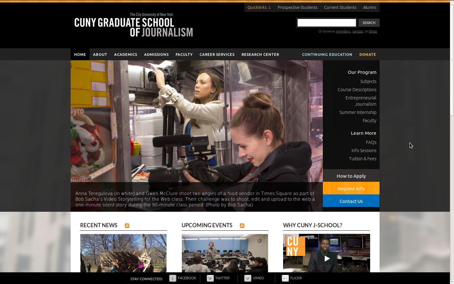Click the Our Program heading
This screenshot has height=284, width=454.
tap(362, 72)
